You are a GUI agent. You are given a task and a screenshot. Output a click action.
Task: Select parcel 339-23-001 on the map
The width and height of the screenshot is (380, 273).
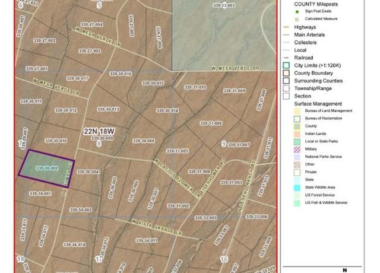(x=224, y=5)
